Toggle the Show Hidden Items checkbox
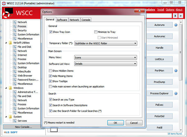The height and width of the screenshot is (137, 187). tap(50, 71)
